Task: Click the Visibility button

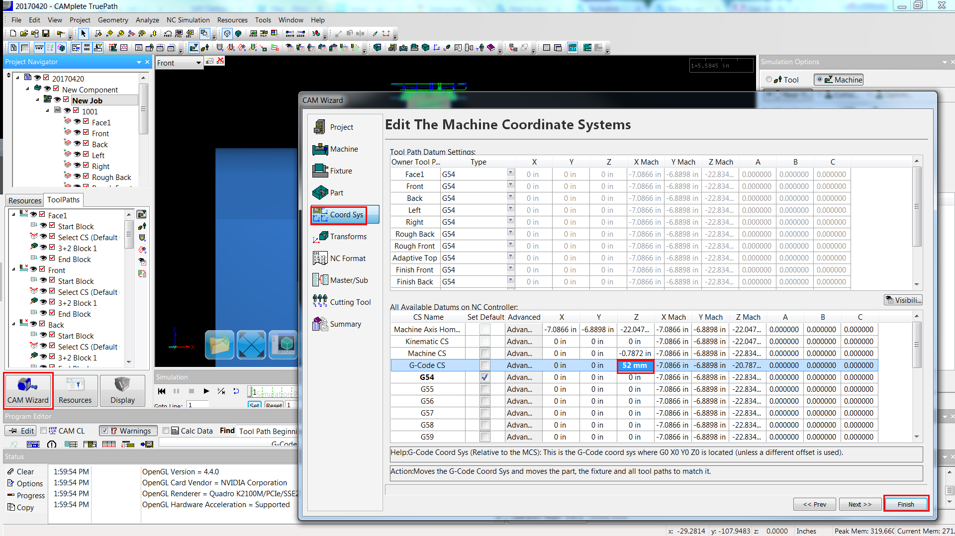Action: pos(903,300)
